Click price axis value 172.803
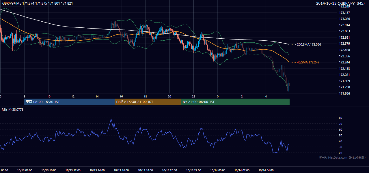The width and height of the screenshot is (369, 173). tap(344, 31)
